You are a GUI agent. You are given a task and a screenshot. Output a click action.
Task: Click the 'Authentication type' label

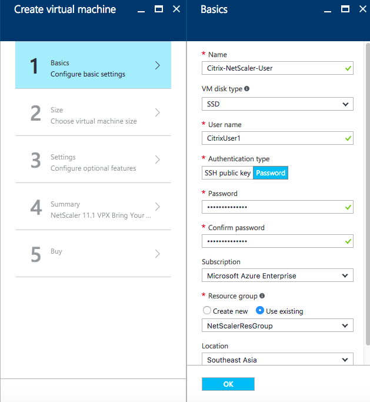pos(239,159)
